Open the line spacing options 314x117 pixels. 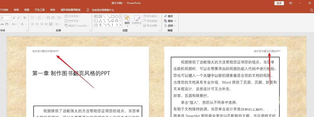(x=60, y=18)
